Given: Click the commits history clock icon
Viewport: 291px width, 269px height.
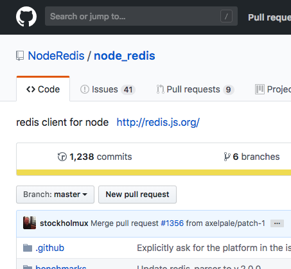Looking at the screenshot, I should coord(62,157).
